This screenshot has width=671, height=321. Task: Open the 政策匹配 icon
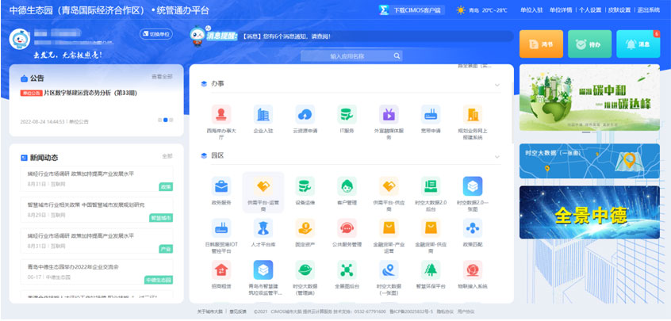[472, 229]
